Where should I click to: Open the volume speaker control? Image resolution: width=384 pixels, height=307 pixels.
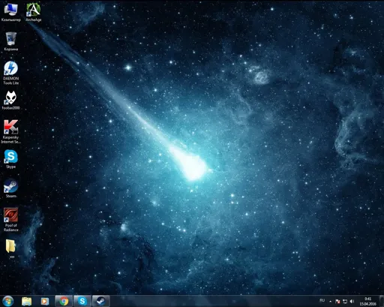(x=352, y=302)
